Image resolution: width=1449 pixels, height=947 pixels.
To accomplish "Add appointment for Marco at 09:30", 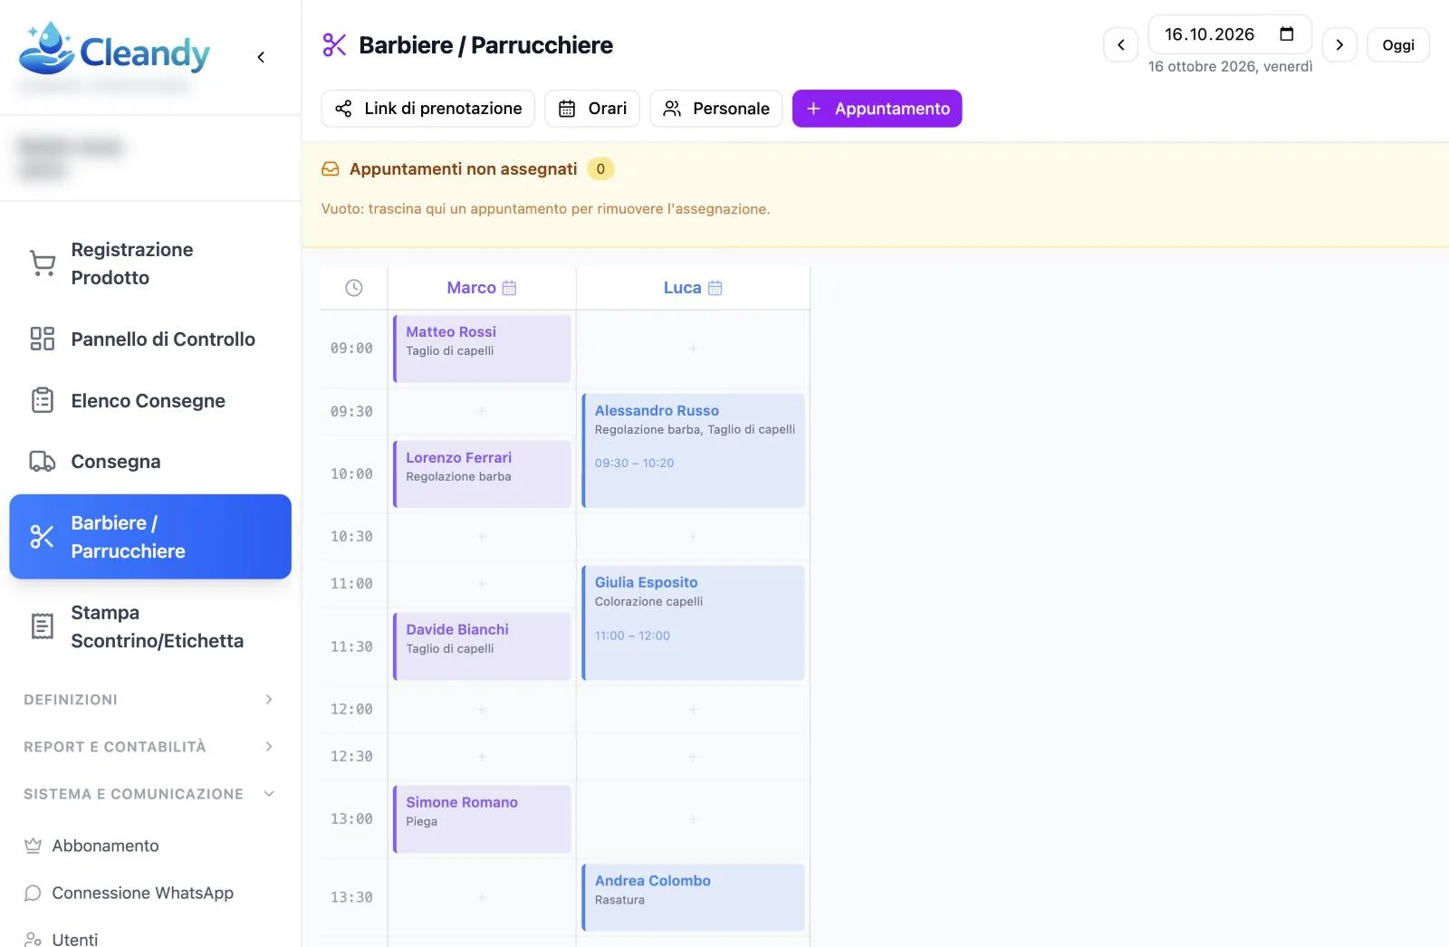I will [x=482, y=411].
